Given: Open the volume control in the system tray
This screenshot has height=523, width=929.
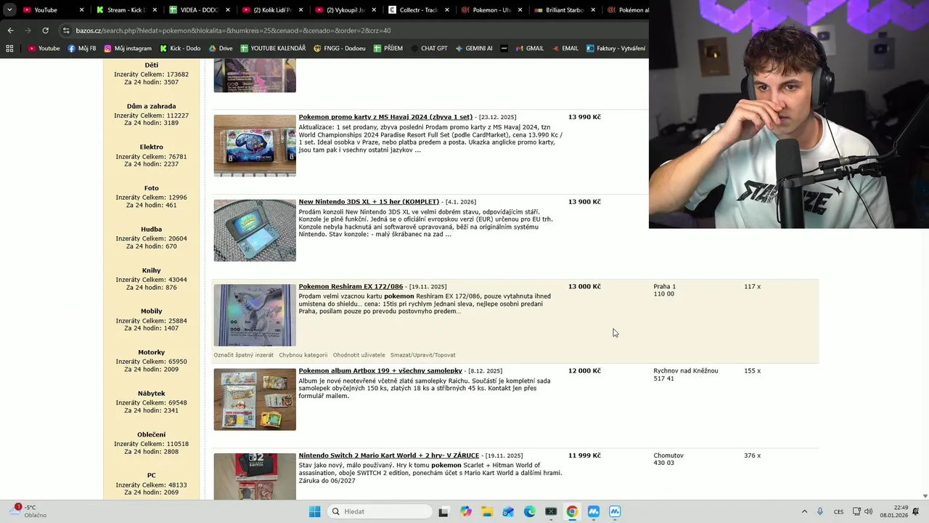Looking at the screenshot, I should click(869, 511).
